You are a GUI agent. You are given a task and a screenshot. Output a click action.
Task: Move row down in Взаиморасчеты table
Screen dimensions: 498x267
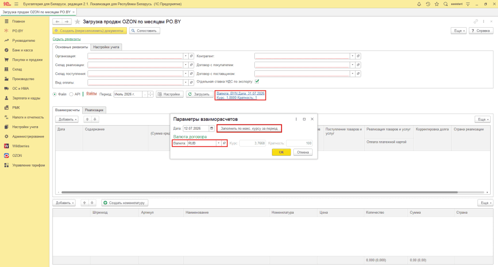pos(95,119)
